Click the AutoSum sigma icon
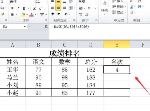 (132, 1)
